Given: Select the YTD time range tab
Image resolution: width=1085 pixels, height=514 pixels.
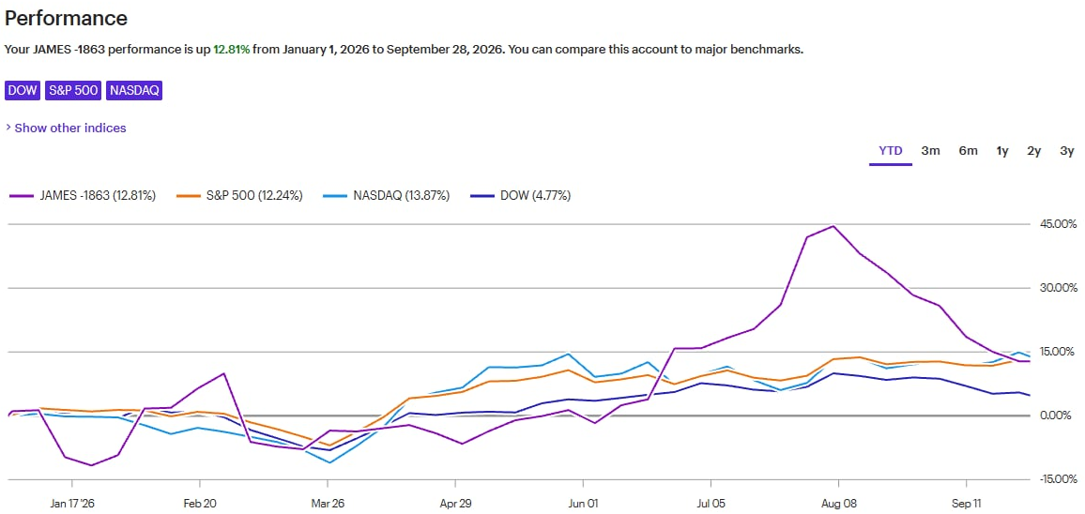Looking at the screenshot, I should [891, 151].
